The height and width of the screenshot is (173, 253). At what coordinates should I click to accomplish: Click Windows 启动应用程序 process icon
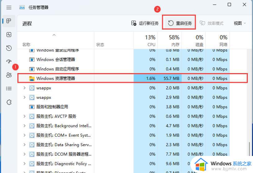32,69
